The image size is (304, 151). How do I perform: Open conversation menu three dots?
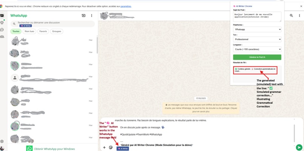point(299,15)
